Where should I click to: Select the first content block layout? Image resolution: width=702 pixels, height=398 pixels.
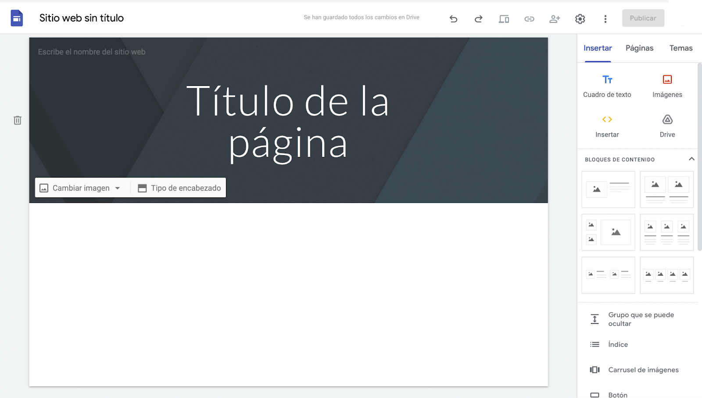(x=608, y=189)
